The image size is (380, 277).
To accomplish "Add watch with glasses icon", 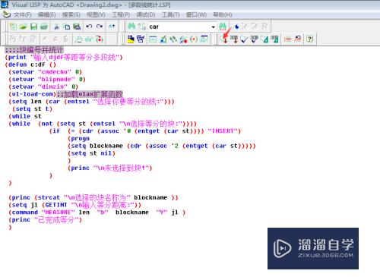I will (89, 39).
